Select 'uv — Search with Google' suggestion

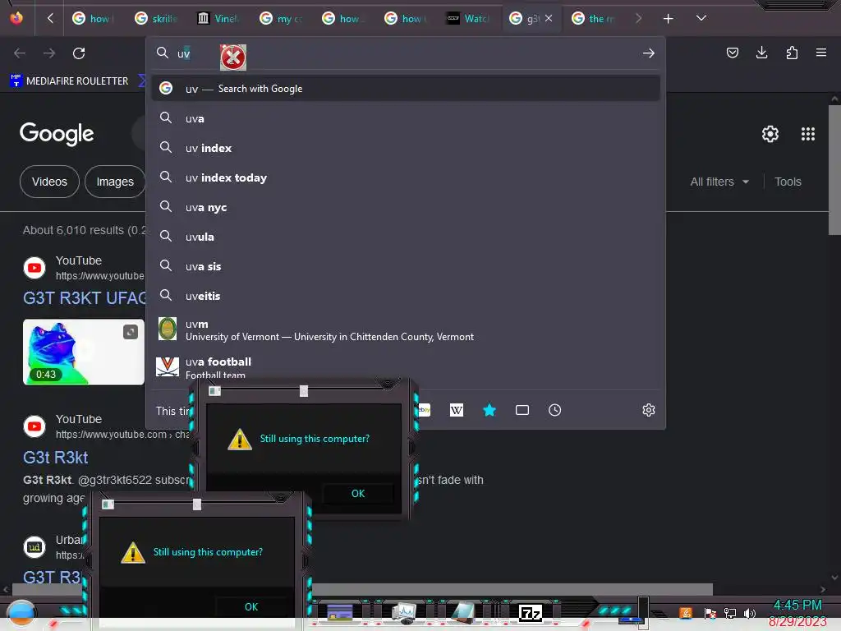point(406,89)
